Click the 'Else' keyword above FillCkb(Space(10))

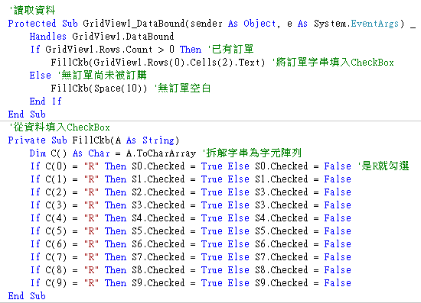[41, 76]
